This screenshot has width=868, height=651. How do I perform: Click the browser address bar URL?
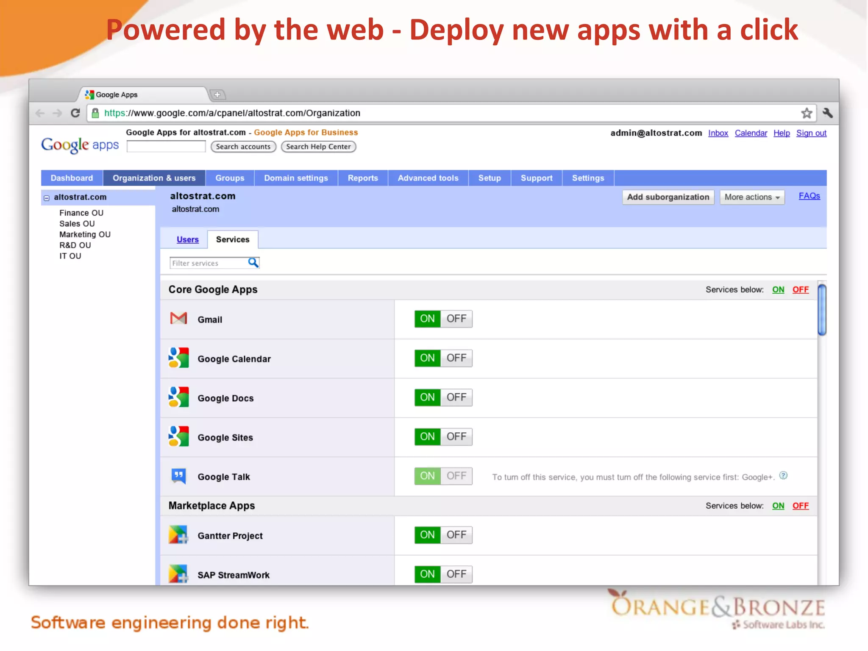[x=232, y=113]
